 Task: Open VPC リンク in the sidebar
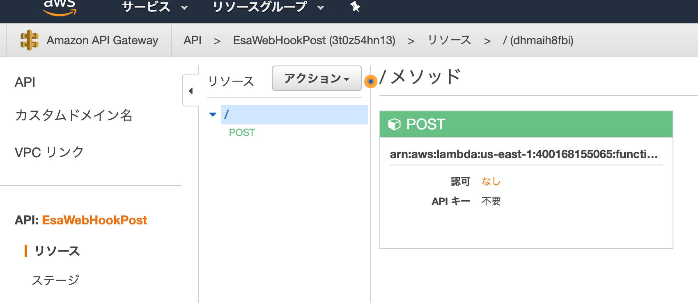click(x=49, y=152)
